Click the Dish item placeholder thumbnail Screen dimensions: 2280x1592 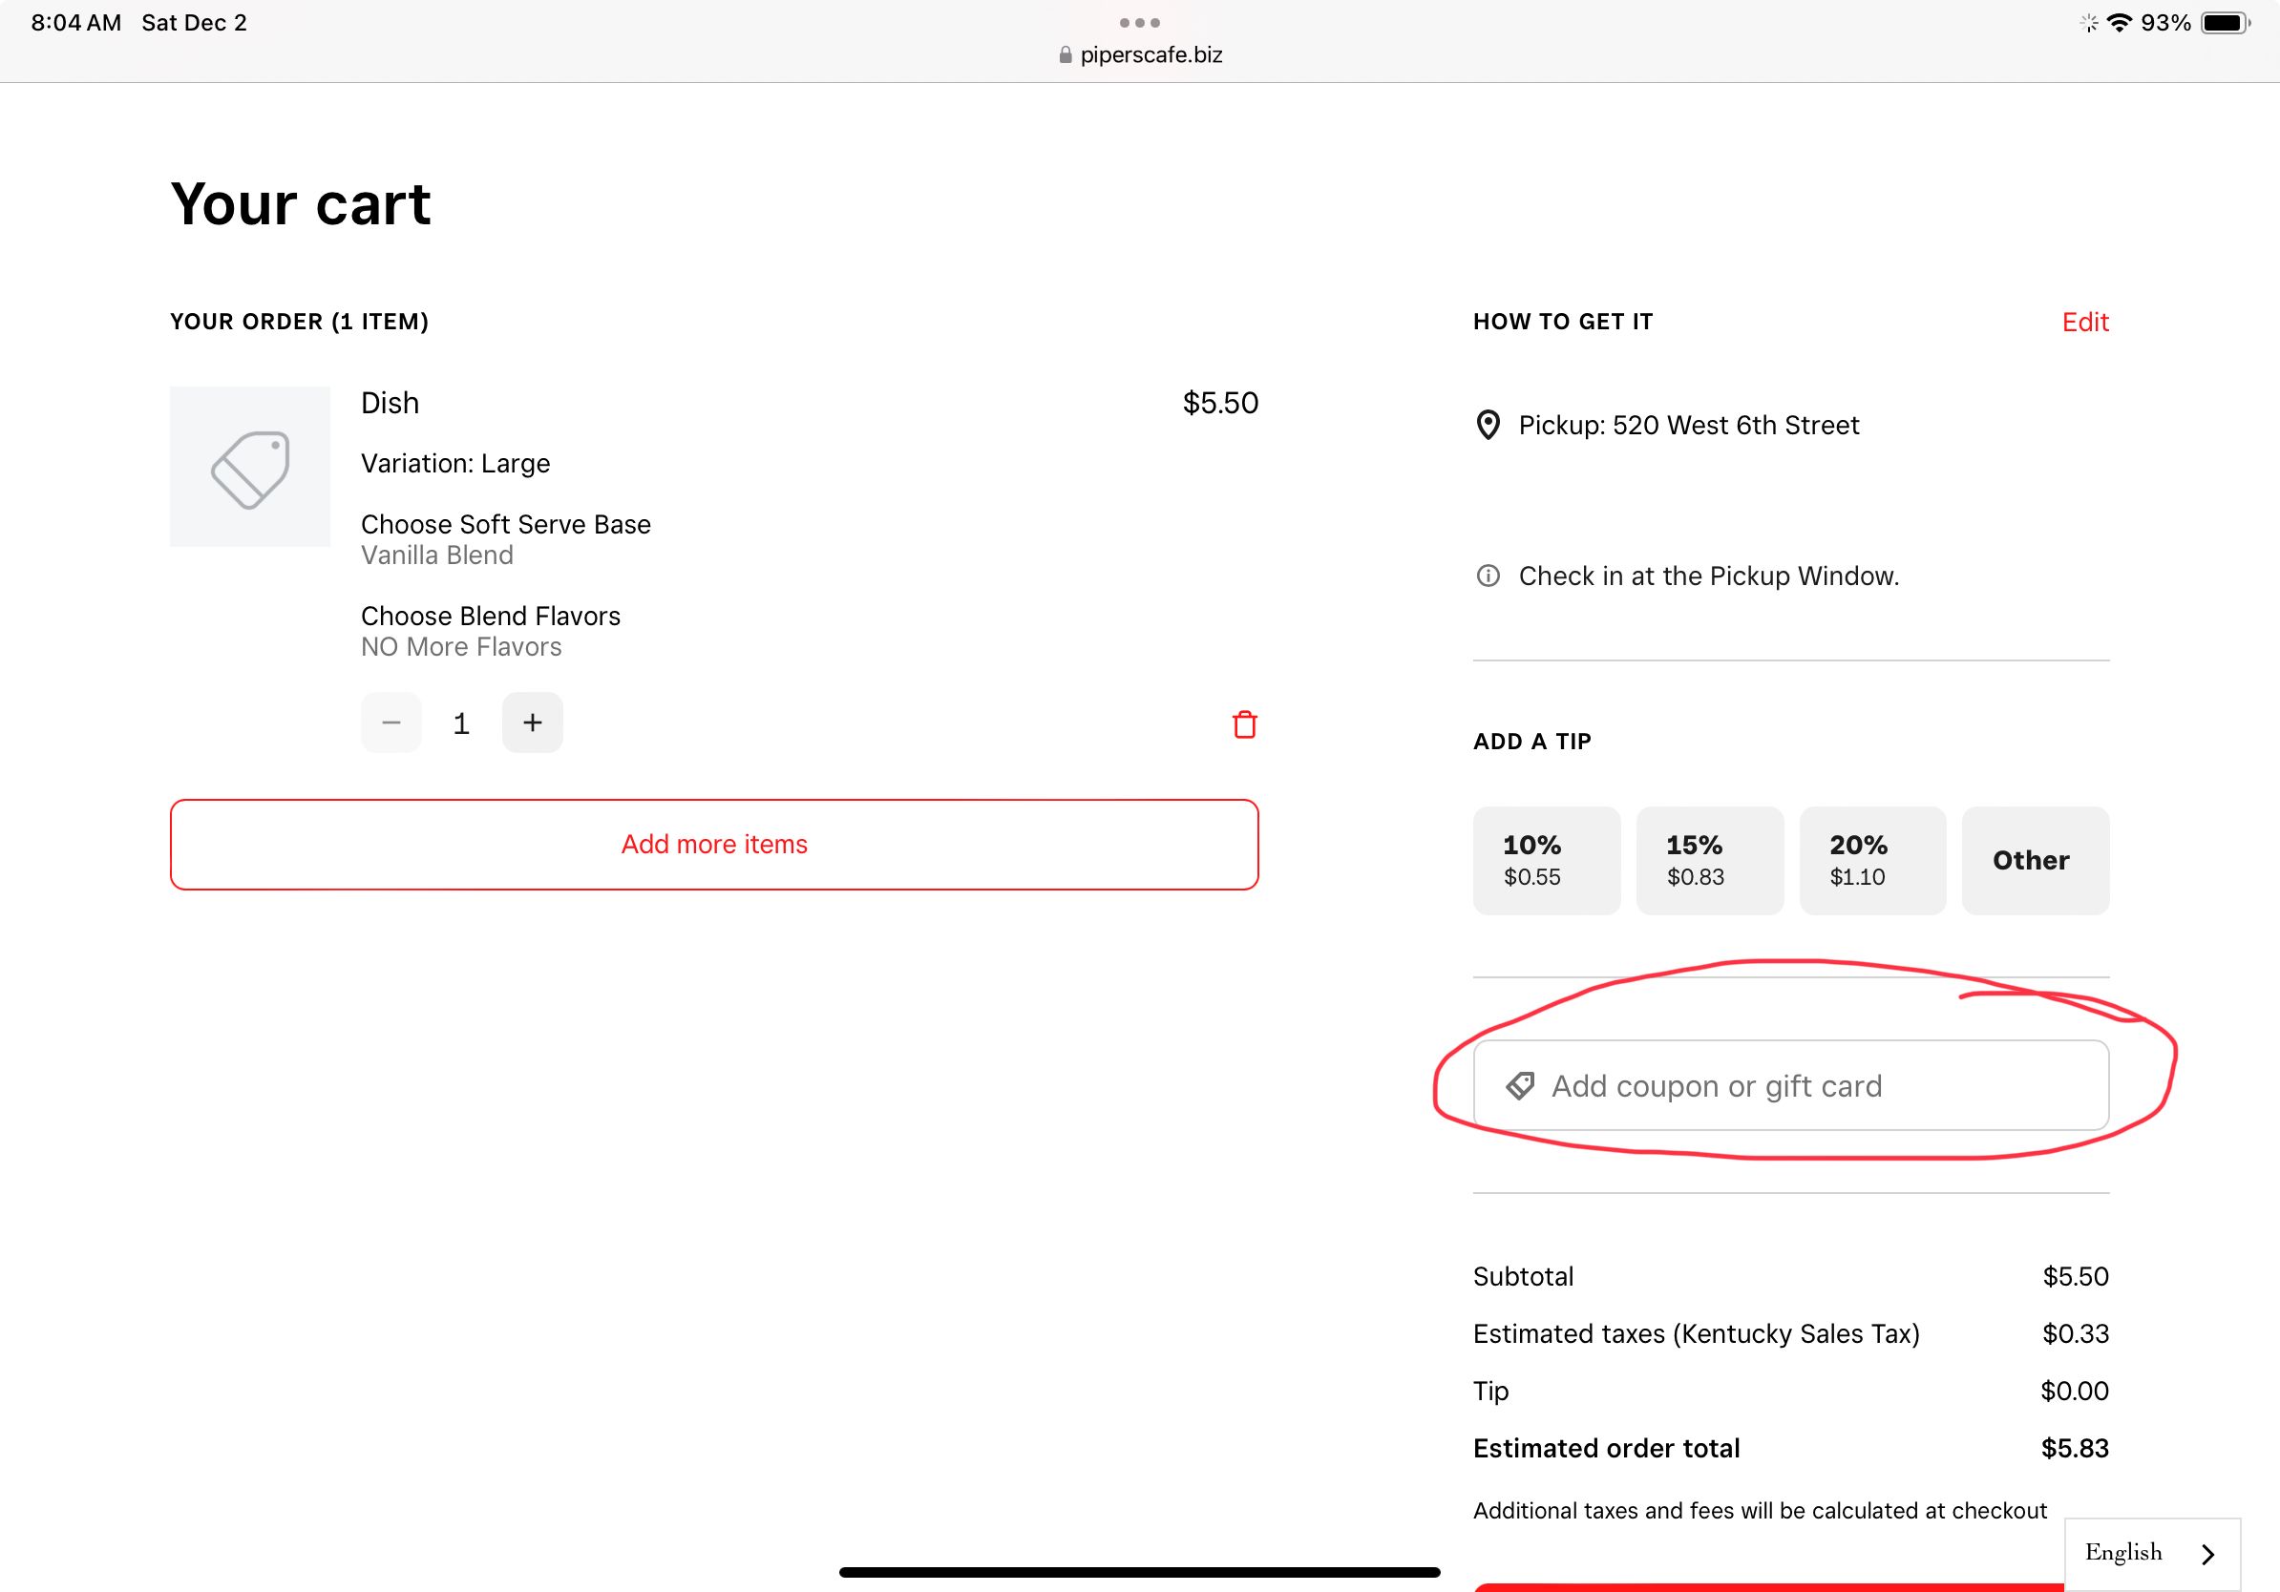(249, 467)
